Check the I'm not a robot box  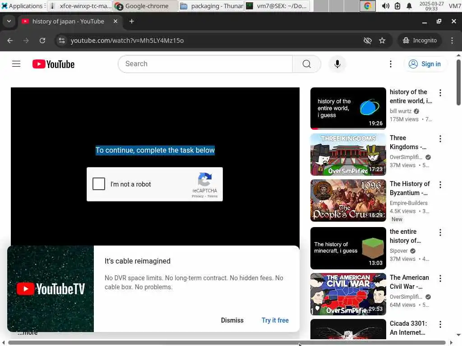tap(99, 184)
